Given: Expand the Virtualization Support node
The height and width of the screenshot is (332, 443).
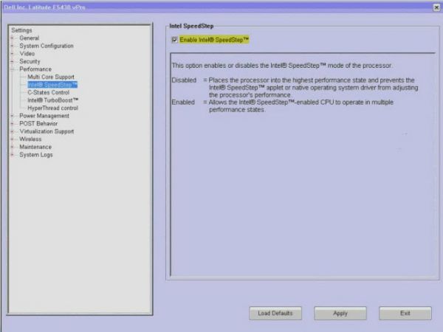Looking at the screenshot, I should tap(12, 131).
